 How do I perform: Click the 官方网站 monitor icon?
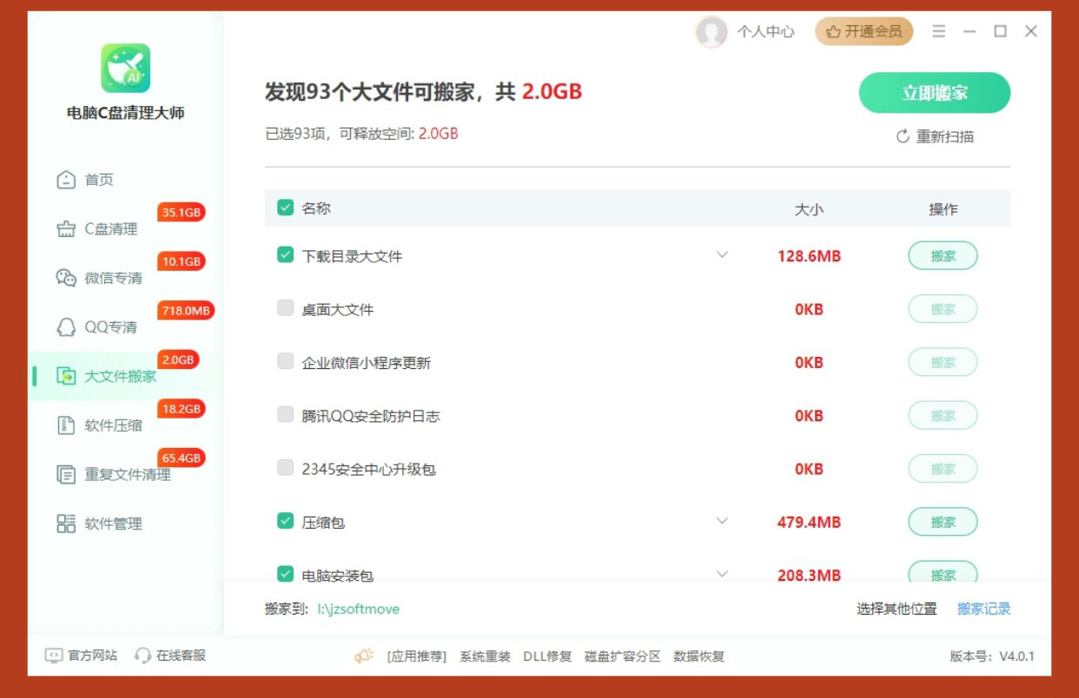54,655
